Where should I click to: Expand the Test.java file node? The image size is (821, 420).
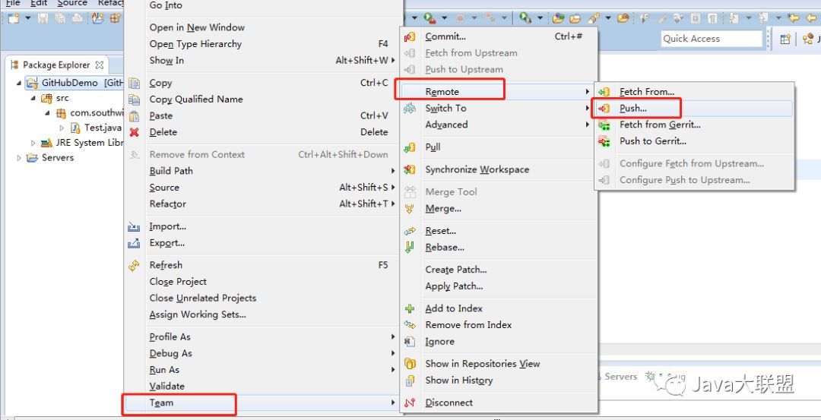[x=62, y=128]
